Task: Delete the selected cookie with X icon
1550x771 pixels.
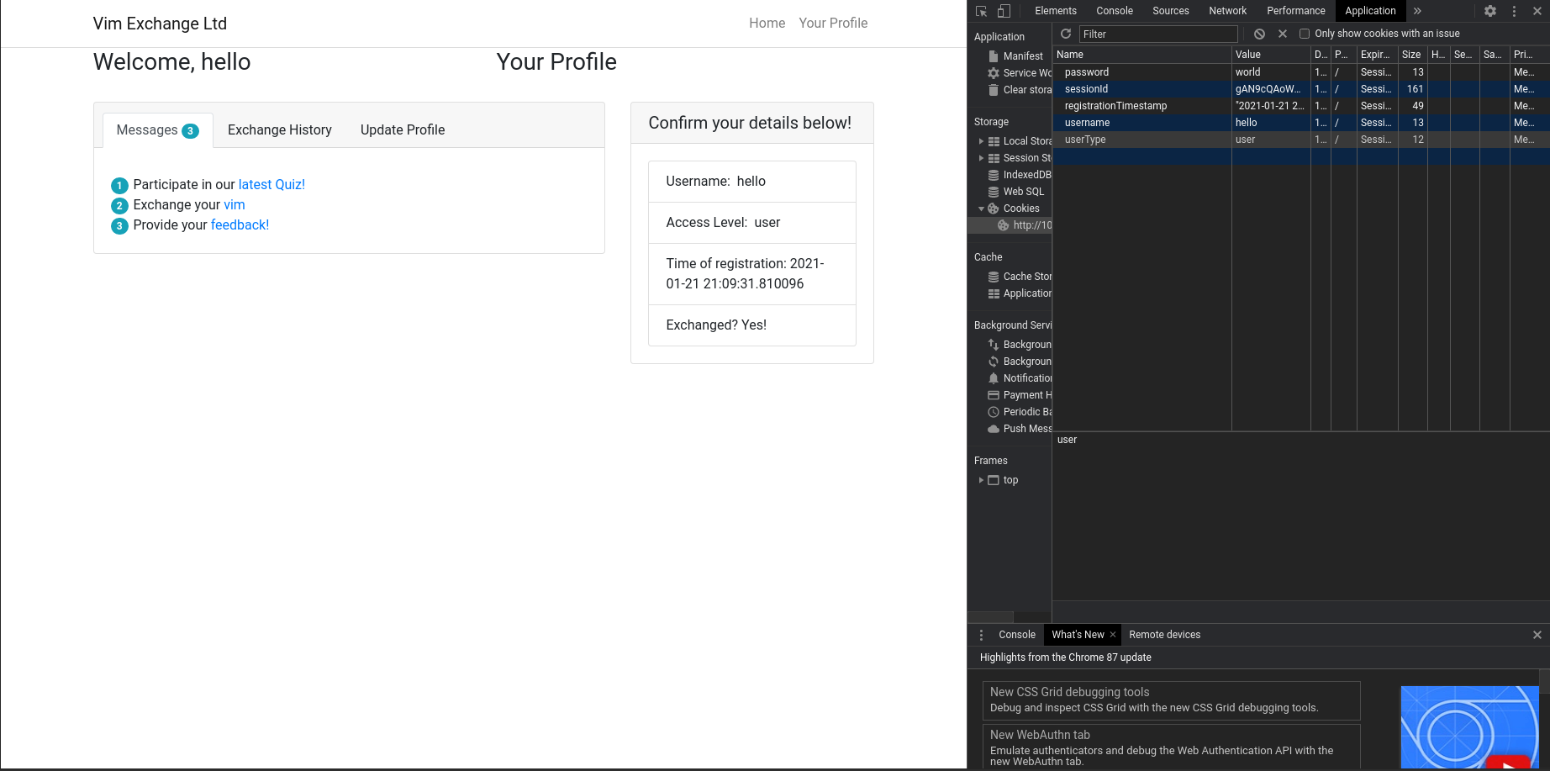Action: 1283,34
